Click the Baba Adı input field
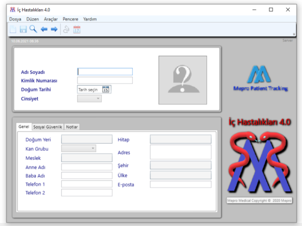This screenshot has height=226, width=302. (x=87, y=175)
